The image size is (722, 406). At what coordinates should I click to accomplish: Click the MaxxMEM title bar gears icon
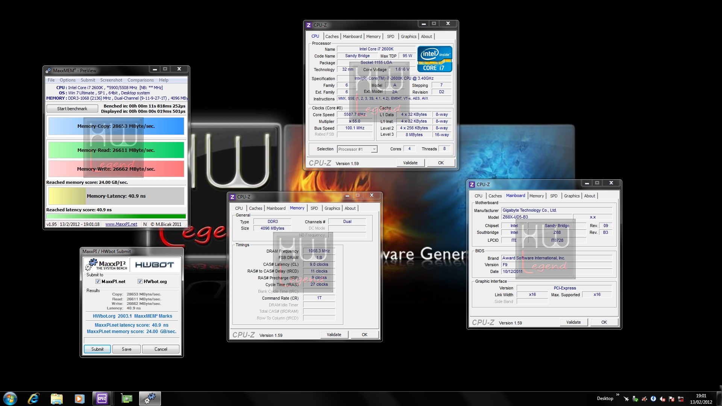(x=48, y=70)
